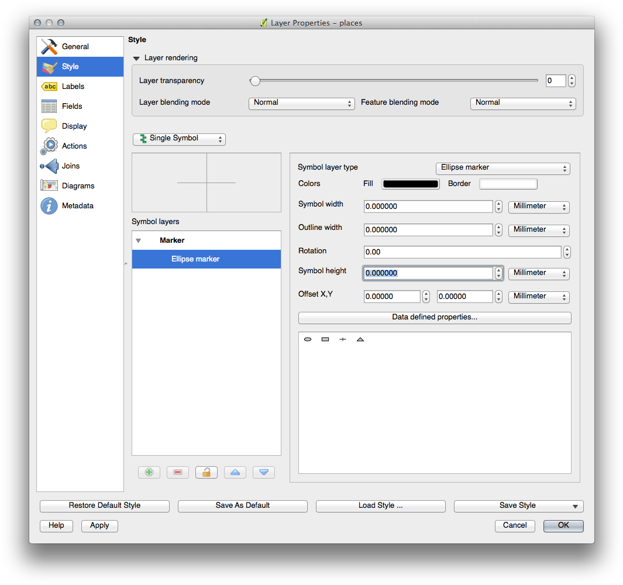Select the triangle shape preset
This screenshot has width=623, height=585.
pyautogui.click(x=360, y=339)
